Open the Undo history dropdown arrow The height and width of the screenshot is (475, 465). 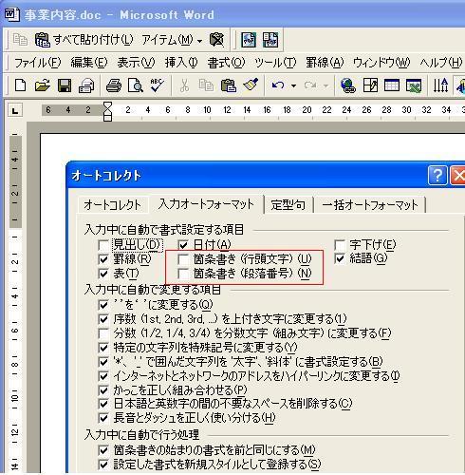pos(293,85)
